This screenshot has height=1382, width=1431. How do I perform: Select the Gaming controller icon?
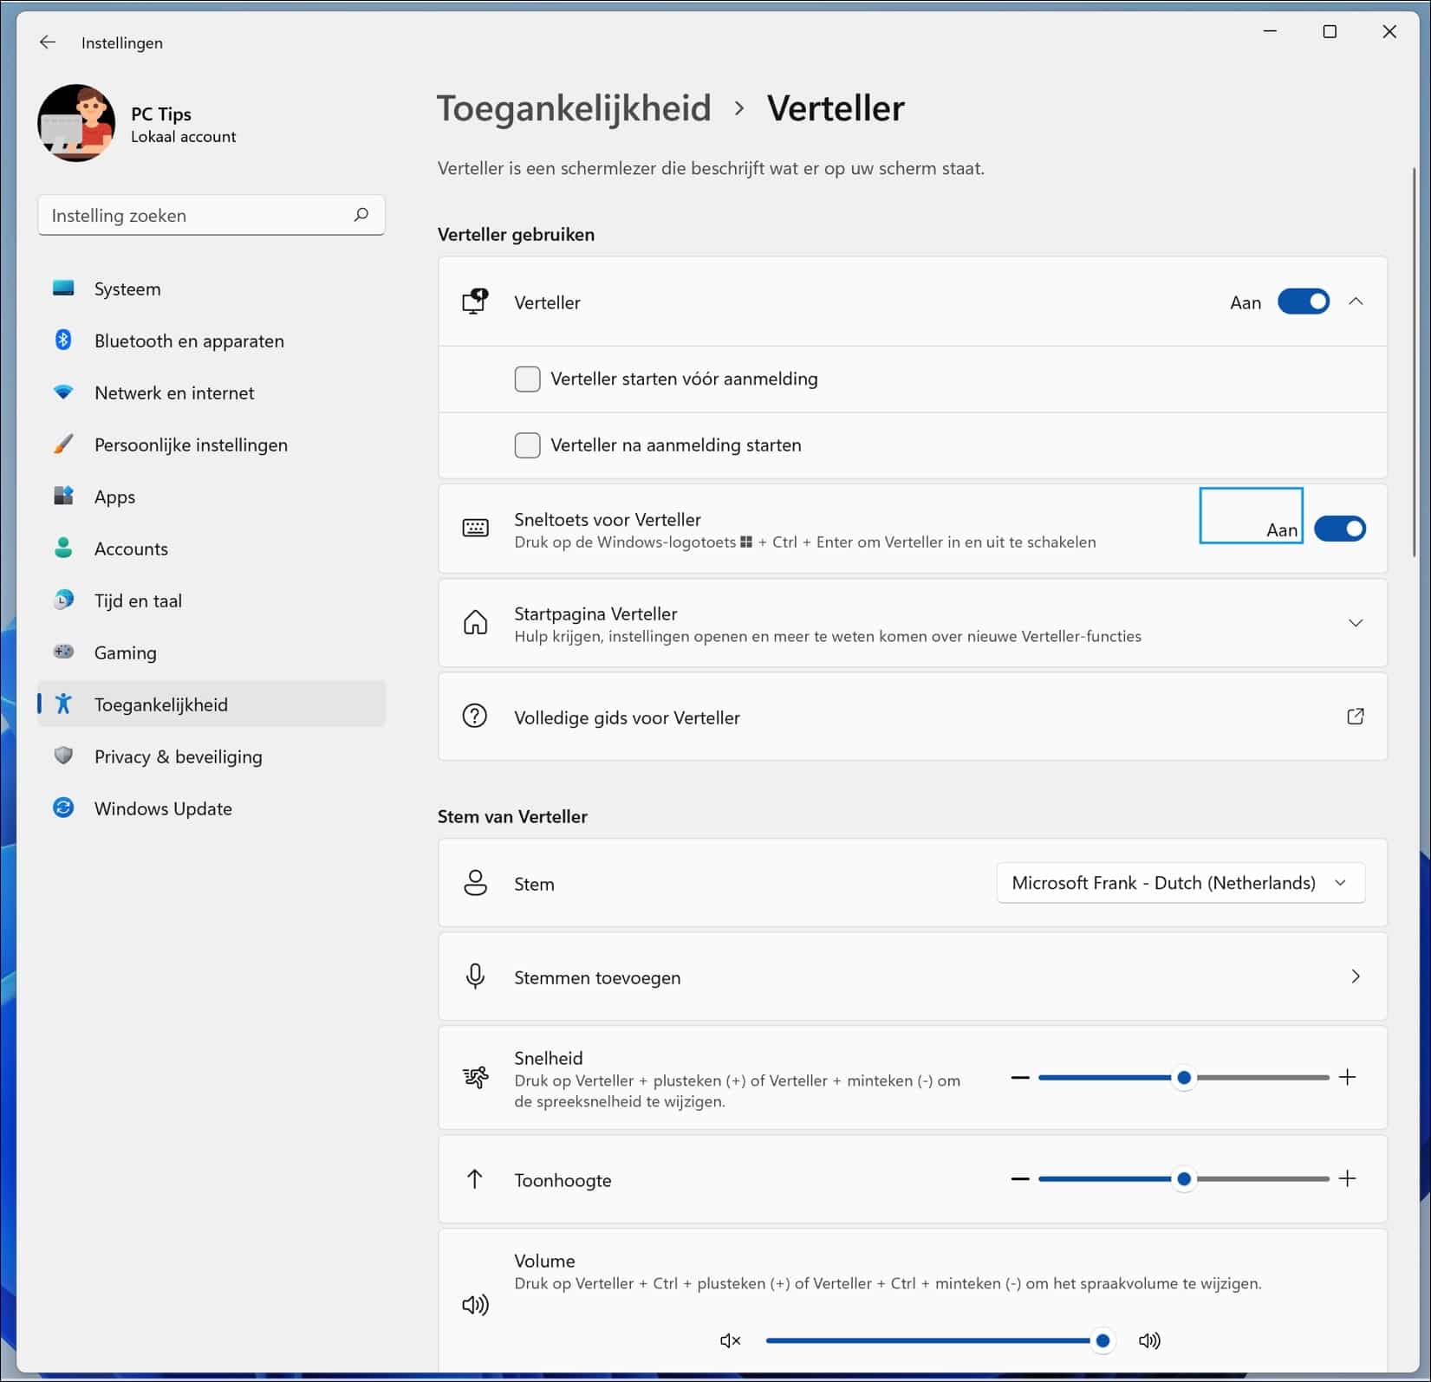pyautogui.click(x=63, y=652)
